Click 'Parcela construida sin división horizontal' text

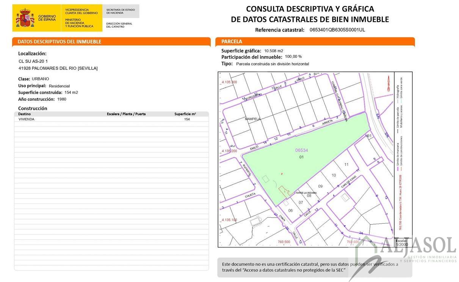(273, 64)
